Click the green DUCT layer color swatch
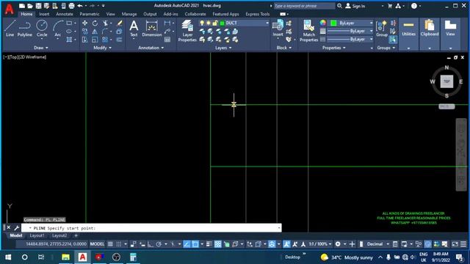The width and height of the screenshot is (470, 264). click(x=222, y=23)
